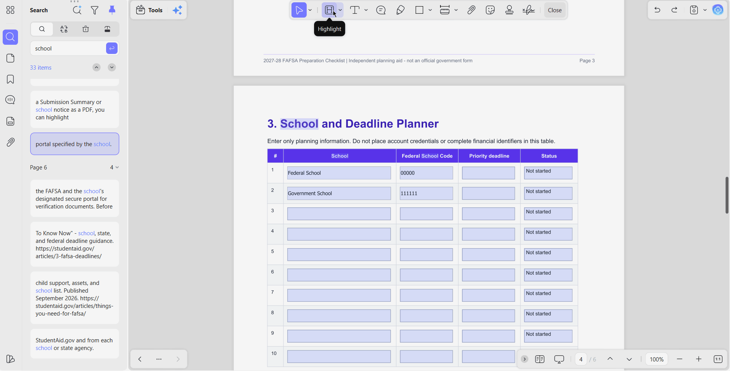Select the signature tool
The image size is (730, 371).
point(529,10)
